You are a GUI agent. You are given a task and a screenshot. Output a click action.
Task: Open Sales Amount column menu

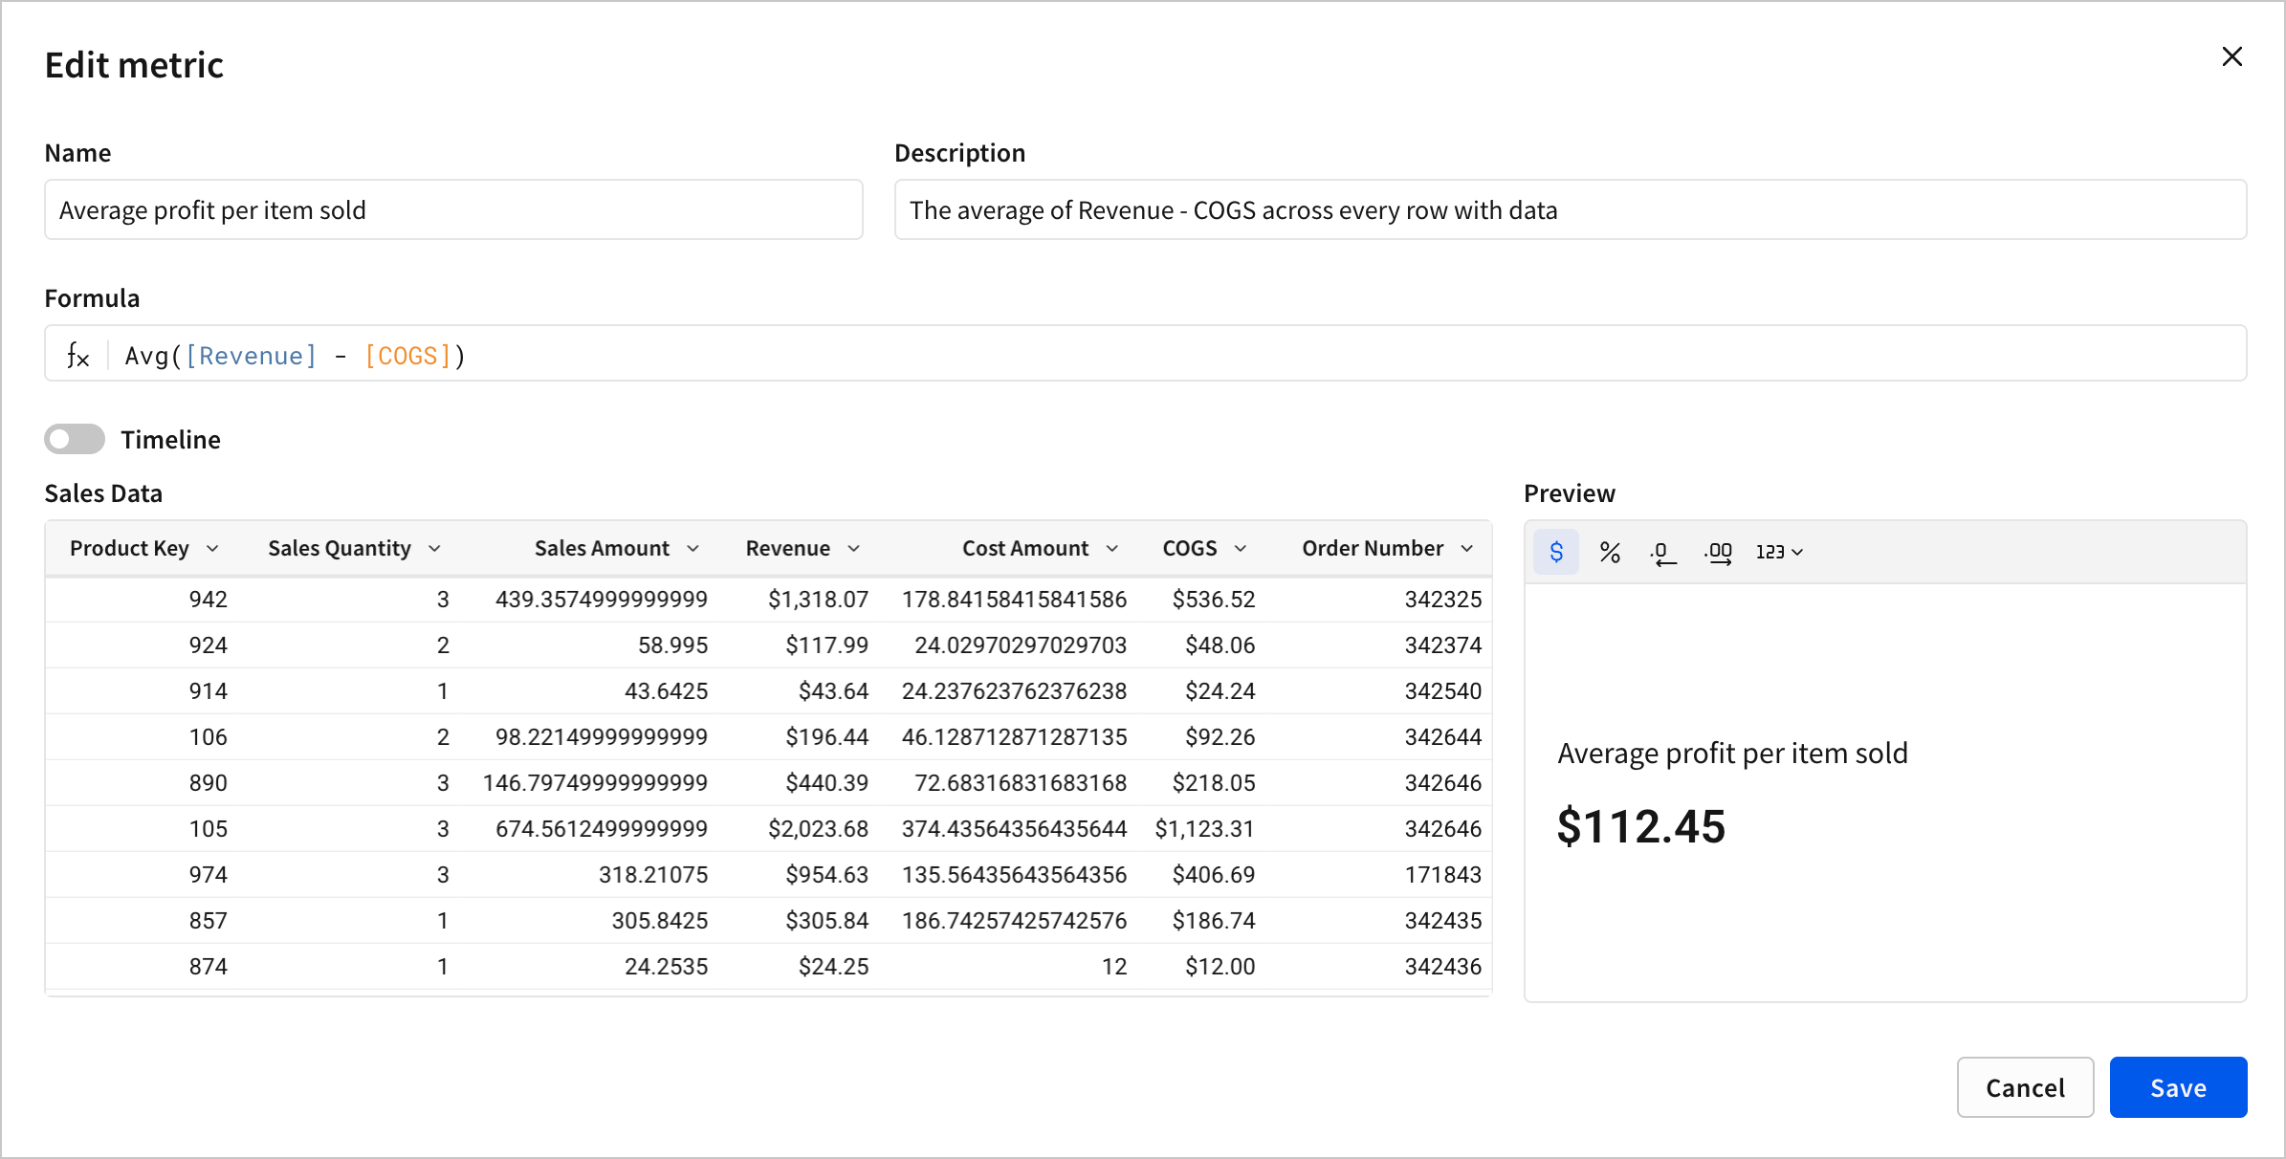click(692, 548)
